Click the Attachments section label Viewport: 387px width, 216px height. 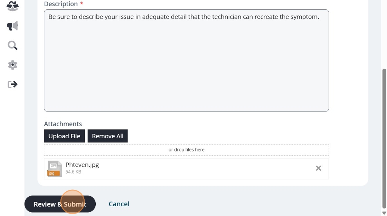(x=63, y=124)
